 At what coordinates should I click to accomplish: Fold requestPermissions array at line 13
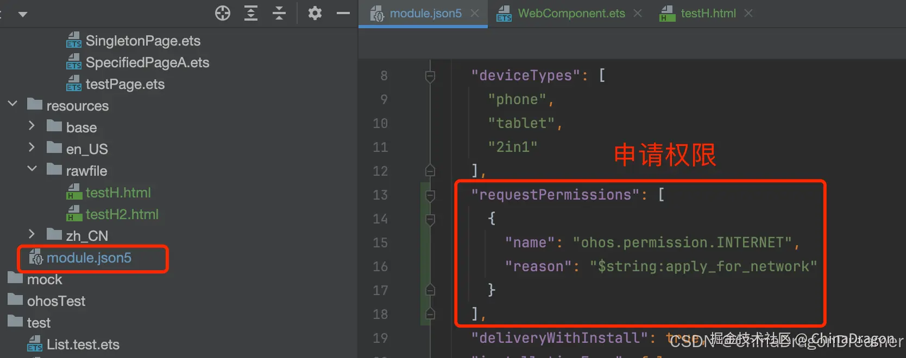point(430,196)
